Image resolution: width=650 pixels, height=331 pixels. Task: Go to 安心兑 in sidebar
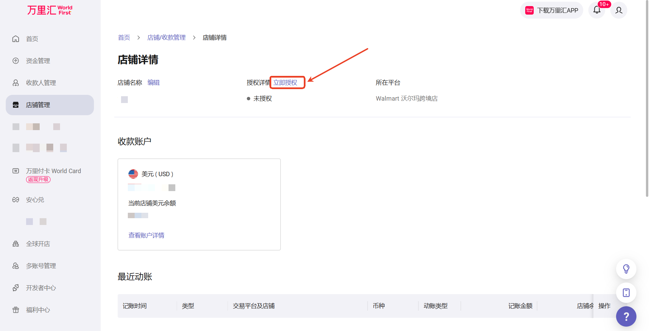click(35, 200)
